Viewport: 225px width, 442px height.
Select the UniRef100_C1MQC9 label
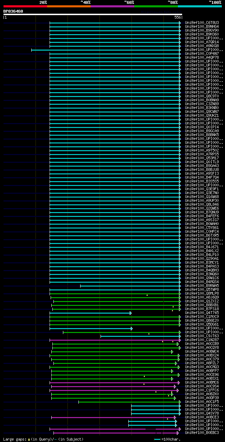[x=202, y=316]
